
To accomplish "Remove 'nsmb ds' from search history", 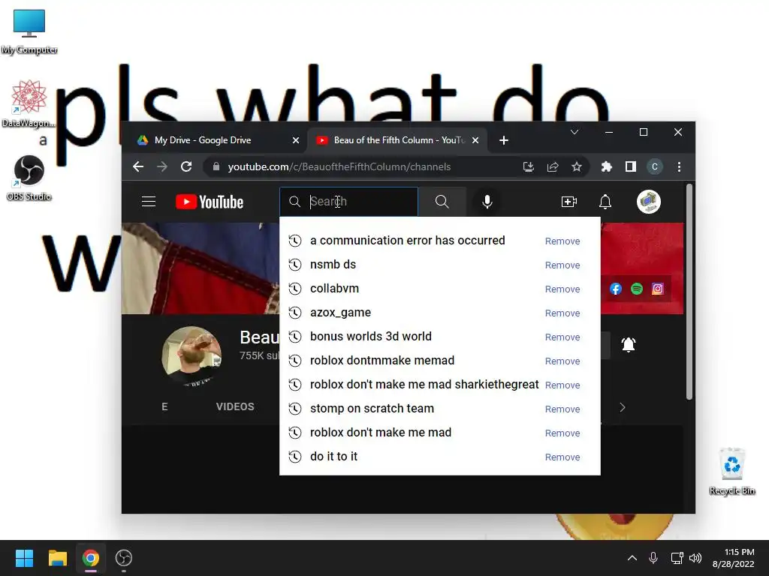I will [562, 265].
